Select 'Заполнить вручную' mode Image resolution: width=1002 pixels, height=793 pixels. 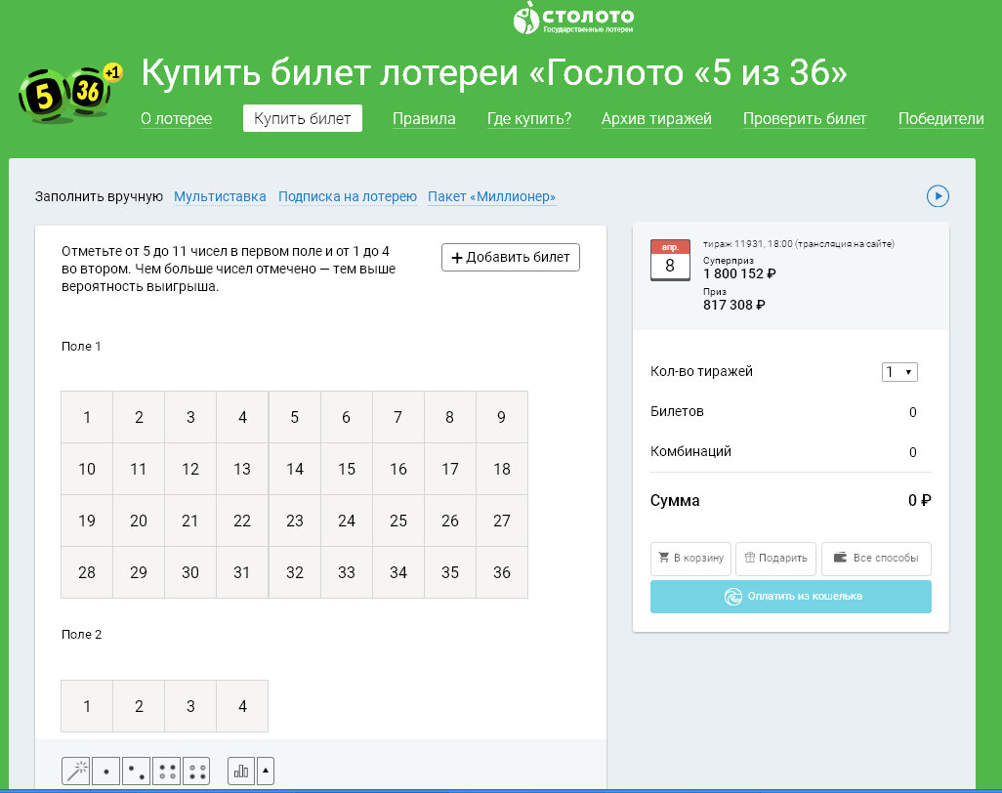click(x=99, y=197)
